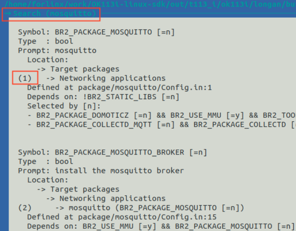Click the 'Selected by [n]:' line
Viewport: 296px width, 231px height.
64,106
